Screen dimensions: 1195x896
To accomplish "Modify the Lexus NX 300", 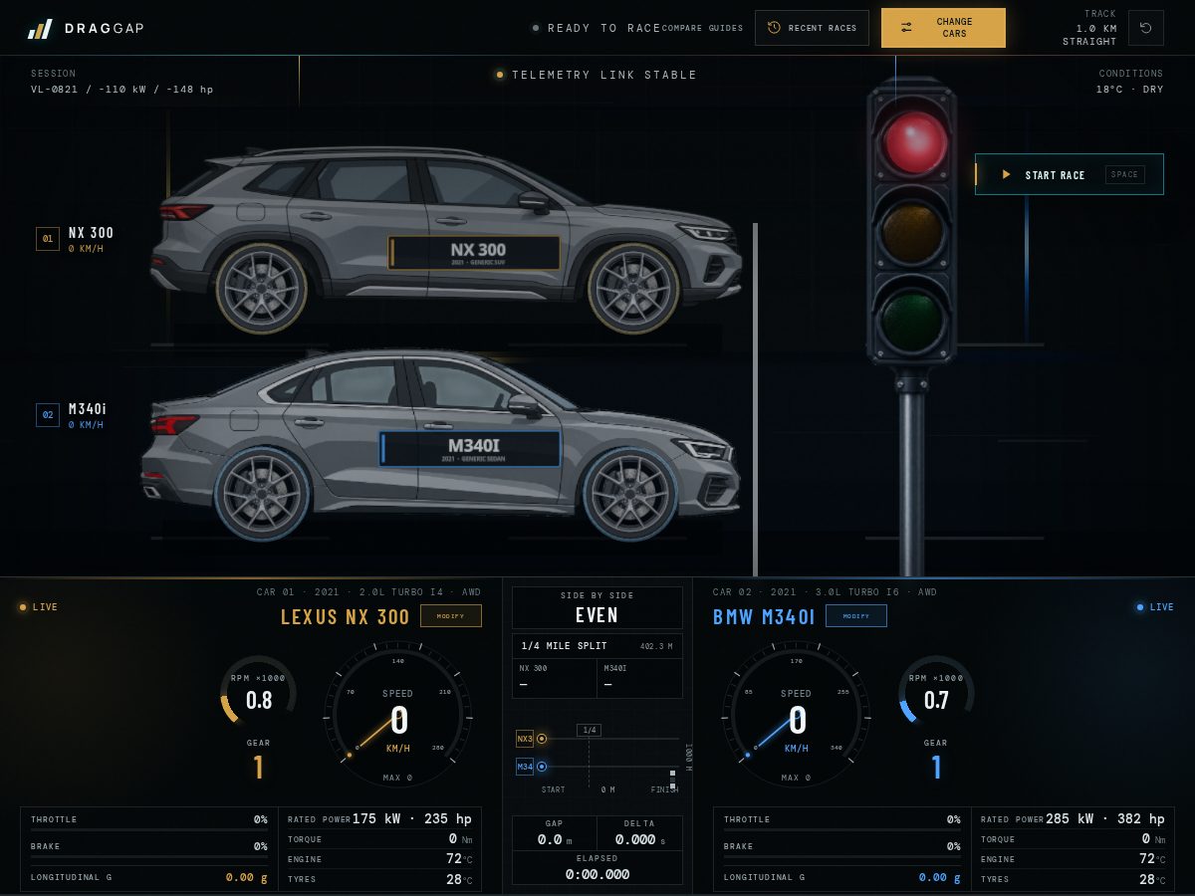I will 451,615.
